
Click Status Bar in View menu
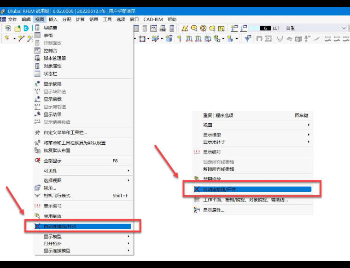click(x=83, y=73)
